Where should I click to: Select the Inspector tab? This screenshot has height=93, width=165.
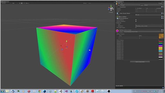119,2
